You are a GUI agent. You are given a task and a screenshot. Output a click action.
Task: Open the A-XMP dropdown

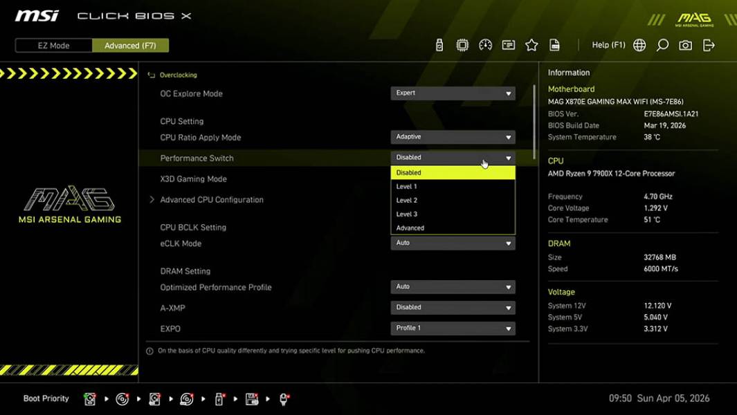click(453, 307)
